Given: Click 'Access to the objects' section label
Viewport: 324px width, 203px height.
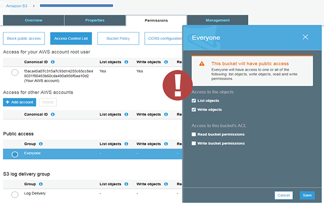Looking at the screenshot, I should point(213,92).
